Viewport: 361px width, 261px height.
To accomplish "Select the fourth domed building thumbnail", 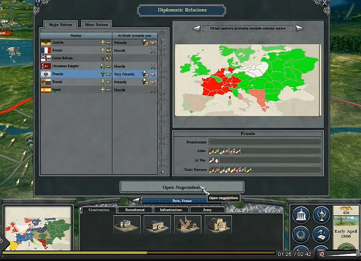I will [x=218, y=224].
